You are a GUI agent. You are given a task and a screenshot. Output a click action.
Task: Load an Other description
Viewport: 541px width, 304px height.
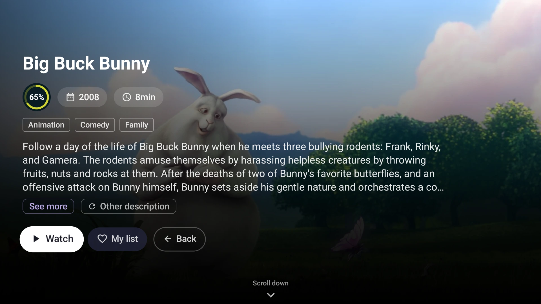tap(128, 207)
